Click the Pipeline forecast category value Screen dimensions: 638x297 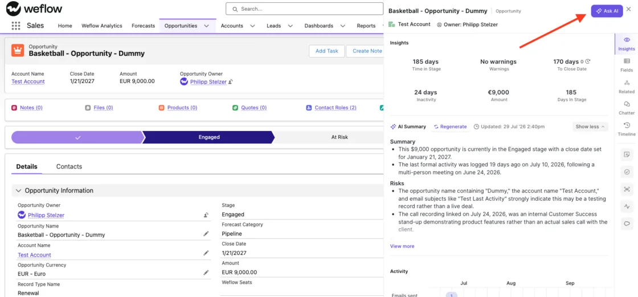click(x=232, y=234)
